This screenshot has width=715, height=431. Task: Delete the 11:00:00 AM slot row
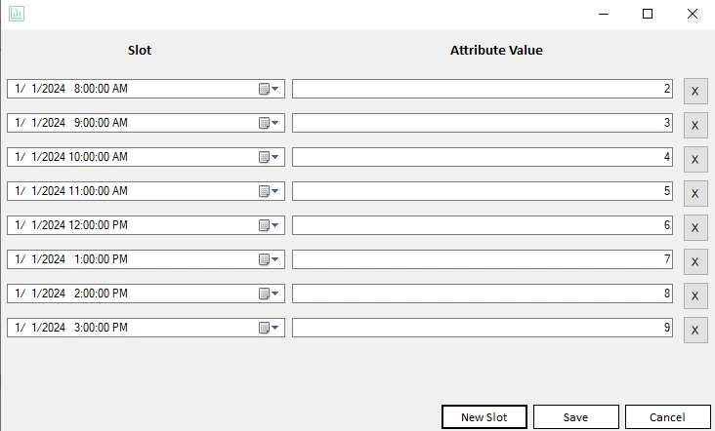(x=694, y=194)
